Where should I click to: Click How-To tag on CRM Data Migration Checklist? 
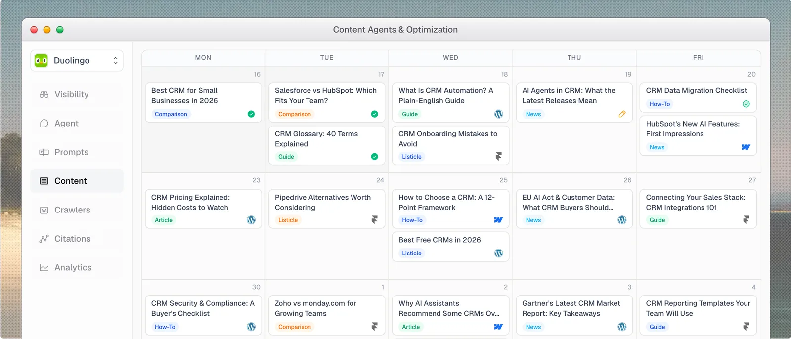pos(659,104)
